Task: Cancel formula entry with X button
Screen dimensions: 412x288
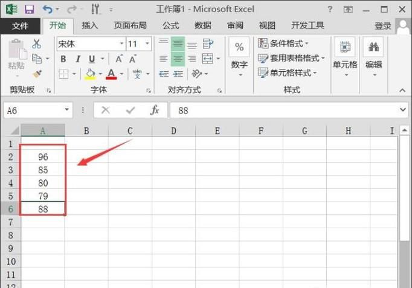Action: 106,110
